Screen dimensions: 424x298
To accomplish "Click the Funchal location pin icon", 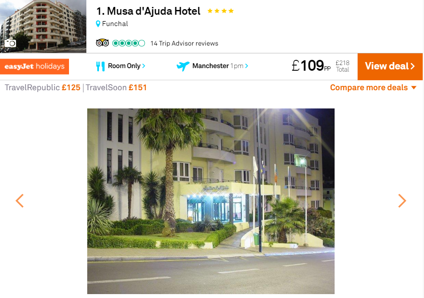I will point(98,24).
